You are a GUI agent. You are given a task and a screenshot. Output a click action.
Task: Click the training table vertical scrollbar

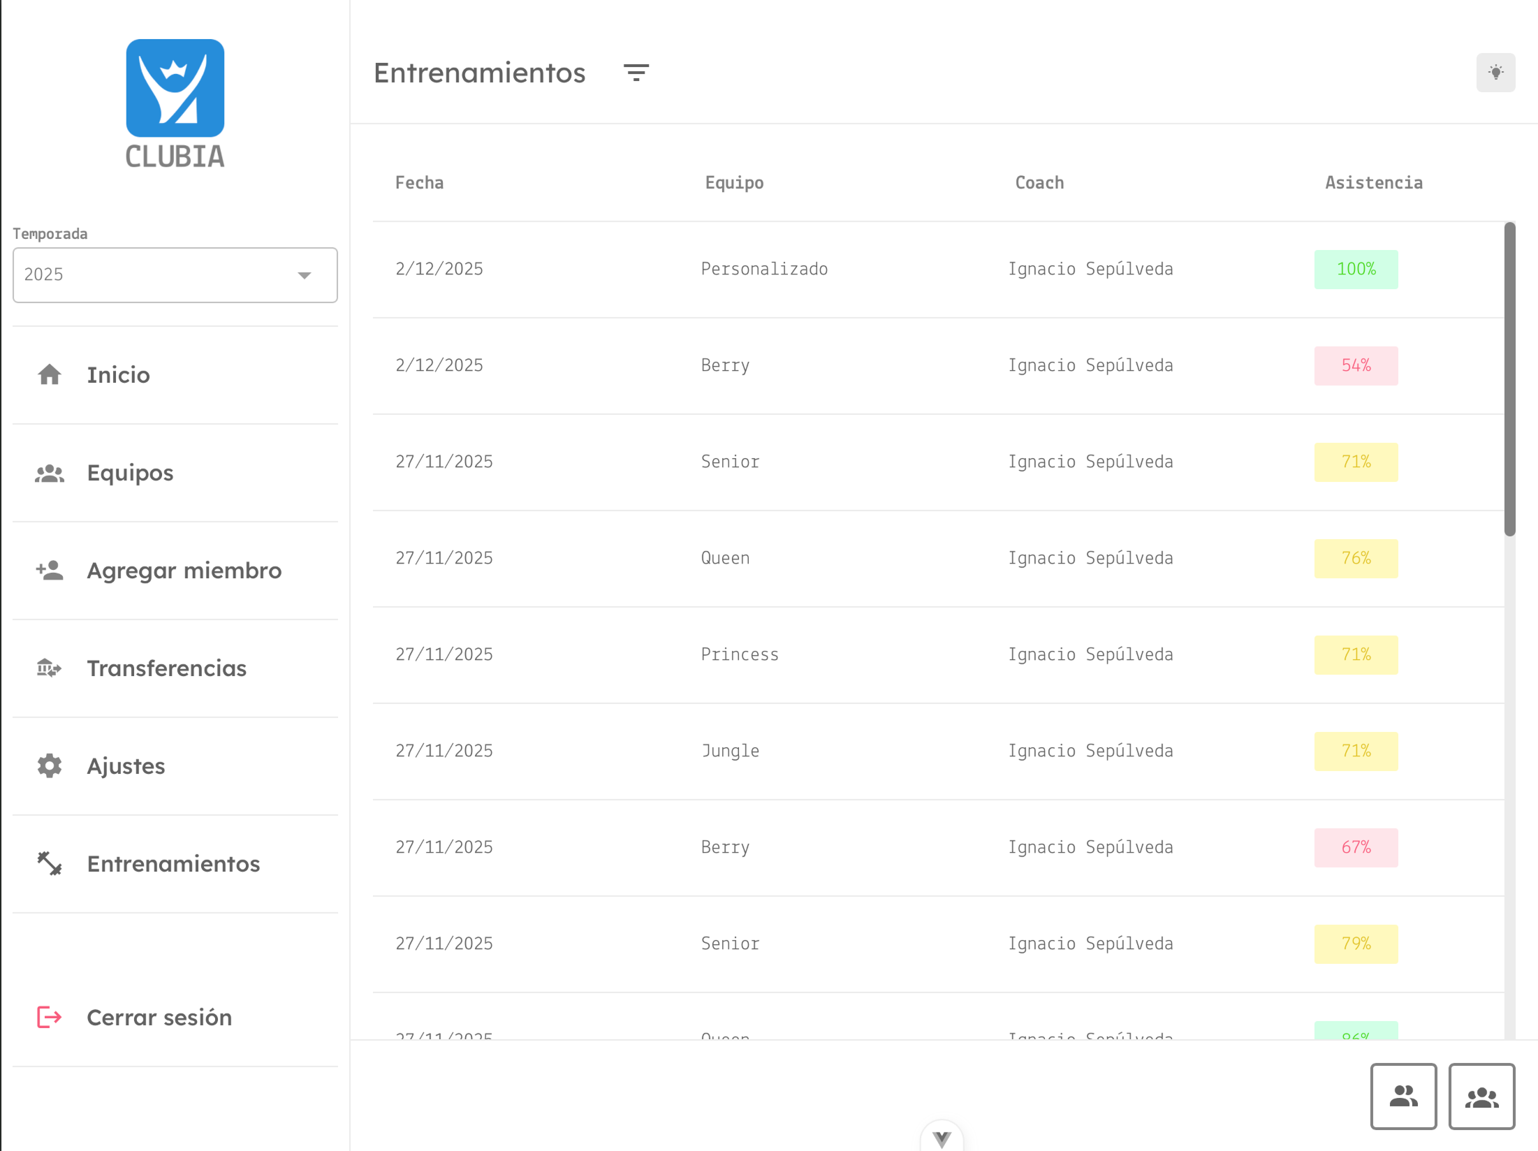click(1509, 379)
